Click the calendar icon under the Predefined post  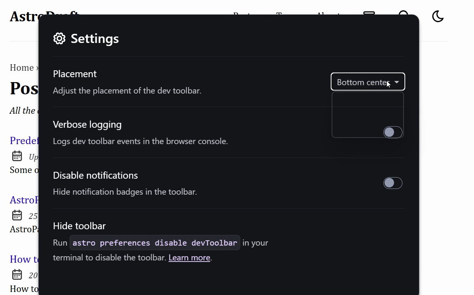17,156
